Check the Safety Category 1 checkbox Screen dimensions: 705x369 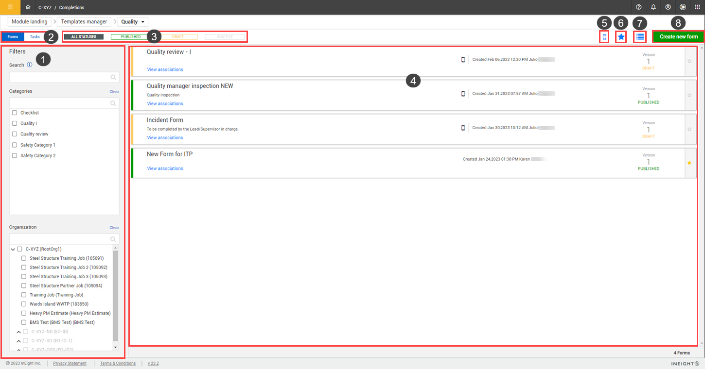15,145
